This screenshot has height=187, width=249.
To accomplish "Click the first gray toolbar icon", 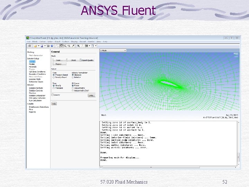I will pos(29,46).
